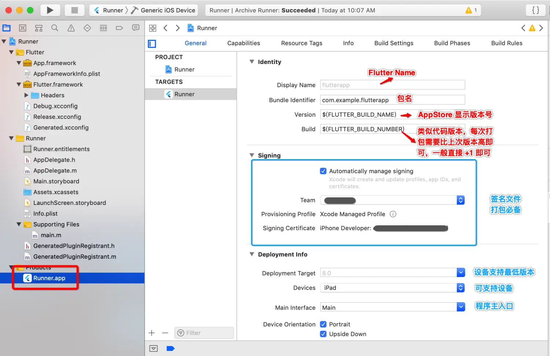Viewport: 550px width, 356px height.
Task: Collapse the Deployment Info section
Action: 252,254
